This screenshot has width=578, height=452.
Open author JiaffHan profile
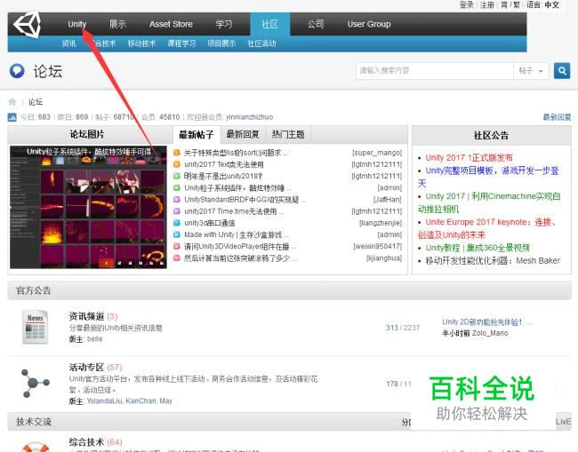pos(387,200)
